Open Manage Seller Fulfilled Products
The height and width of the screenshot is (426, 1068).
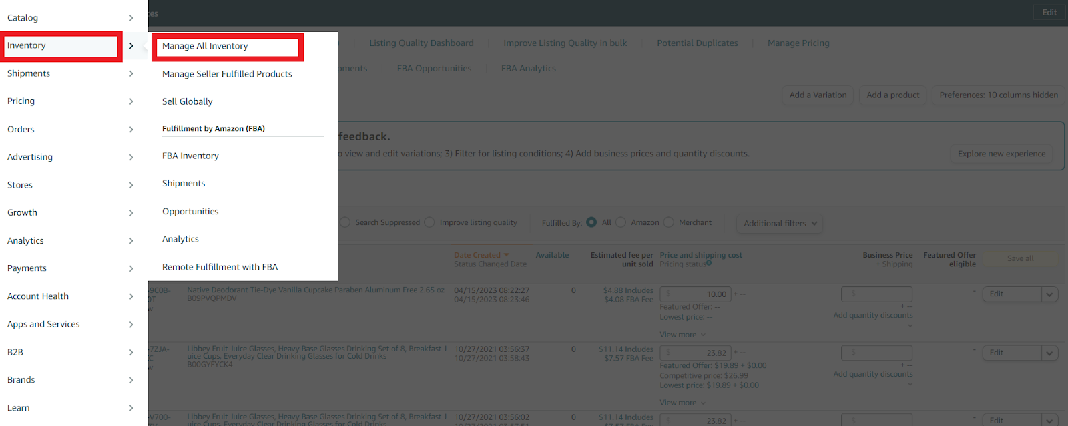(x=227, y=74)
